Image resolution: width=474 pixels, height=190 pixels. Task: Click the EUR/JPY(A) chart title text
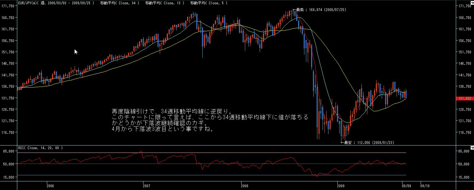click(x=56, y=3)
